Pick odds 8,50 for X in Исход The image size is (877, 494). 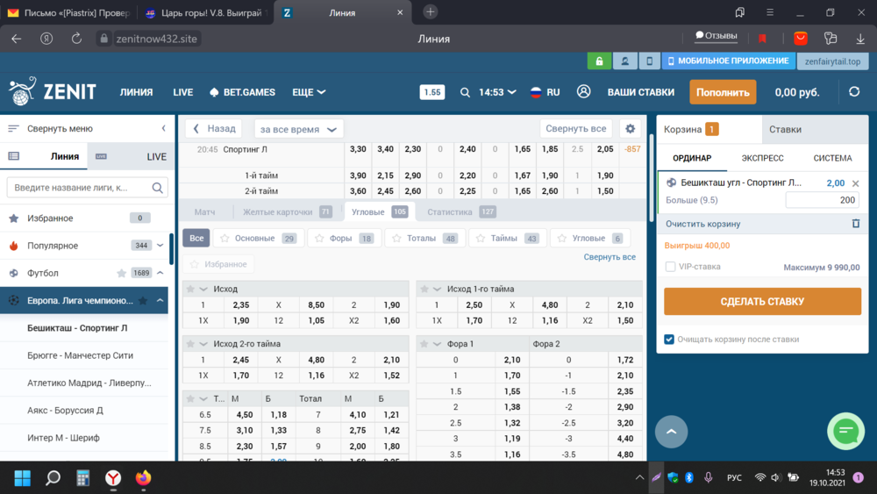[x=316, y=304]
